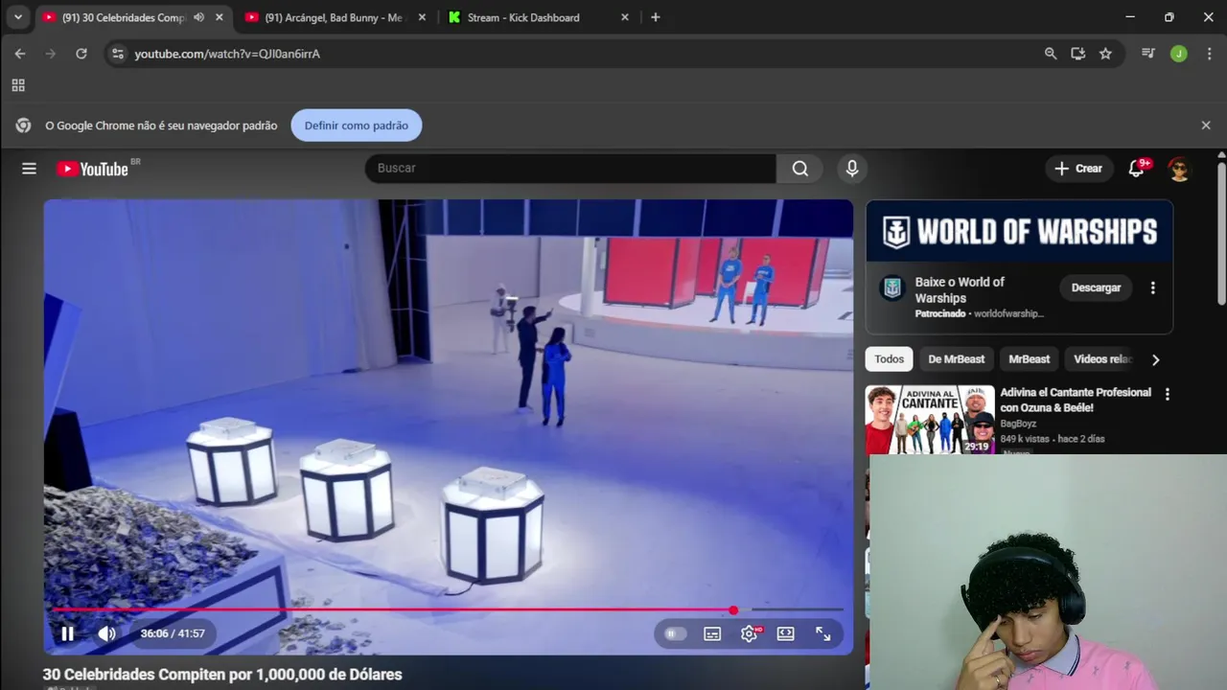Go forward in browser history

[x=50, y=54]
